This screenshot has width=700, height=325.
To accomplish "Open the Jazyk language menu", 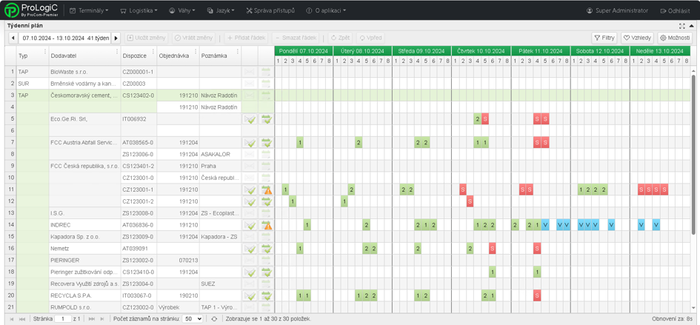I will pos(221,10).
